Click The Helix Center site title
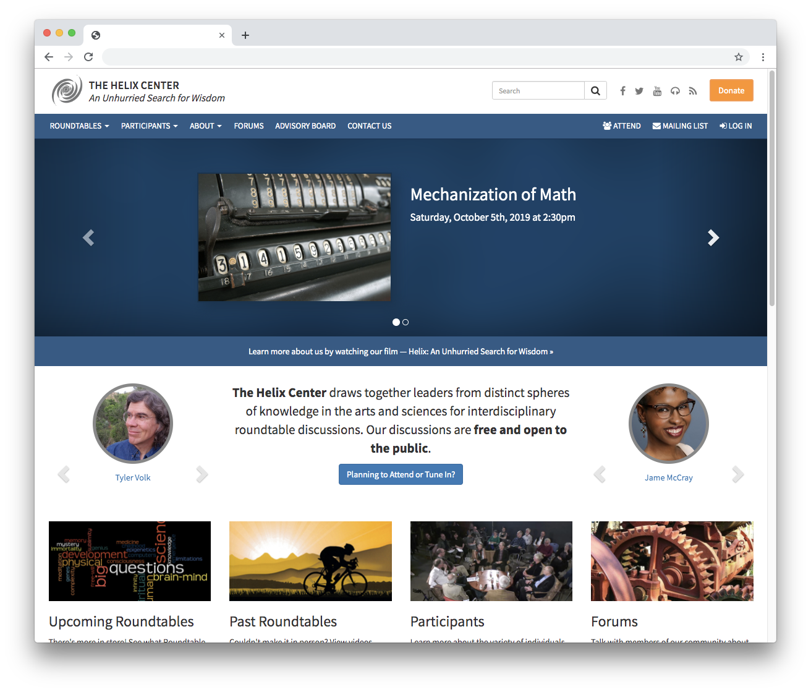811x692 pixels. coord(134,85)
